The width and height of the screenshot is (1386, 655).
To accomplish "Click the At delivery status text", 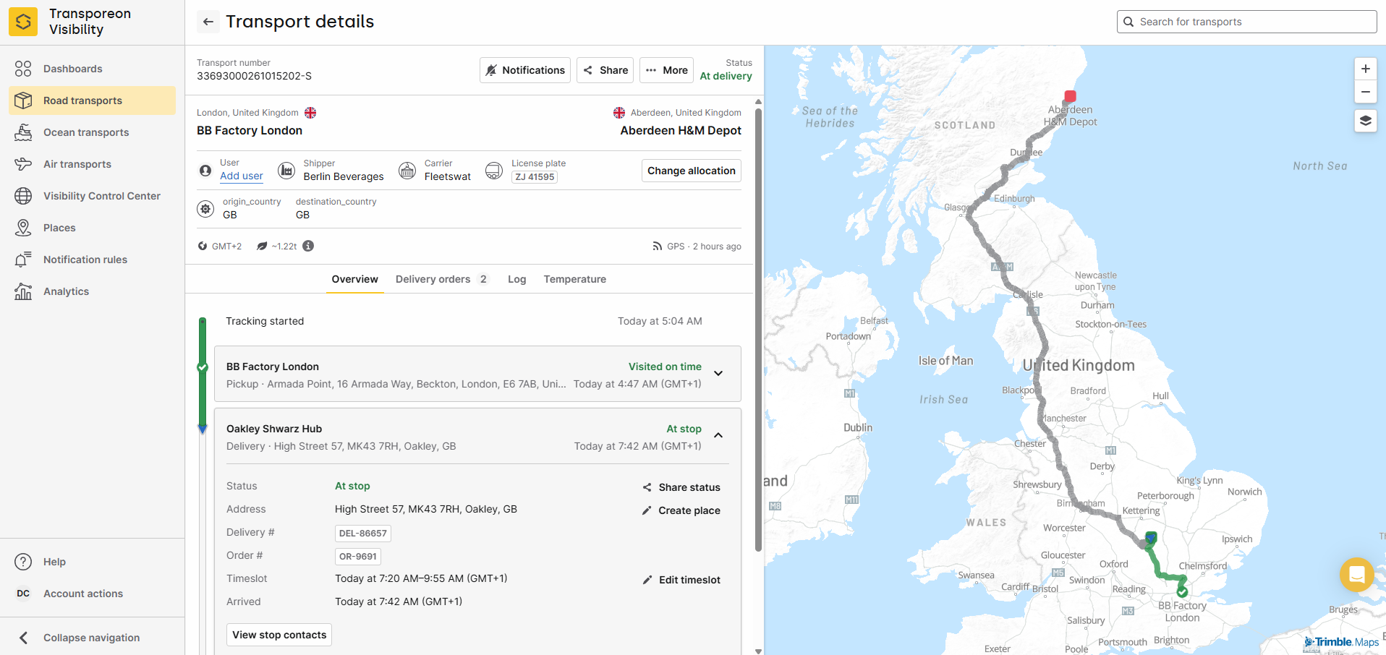I will point(726,76).
